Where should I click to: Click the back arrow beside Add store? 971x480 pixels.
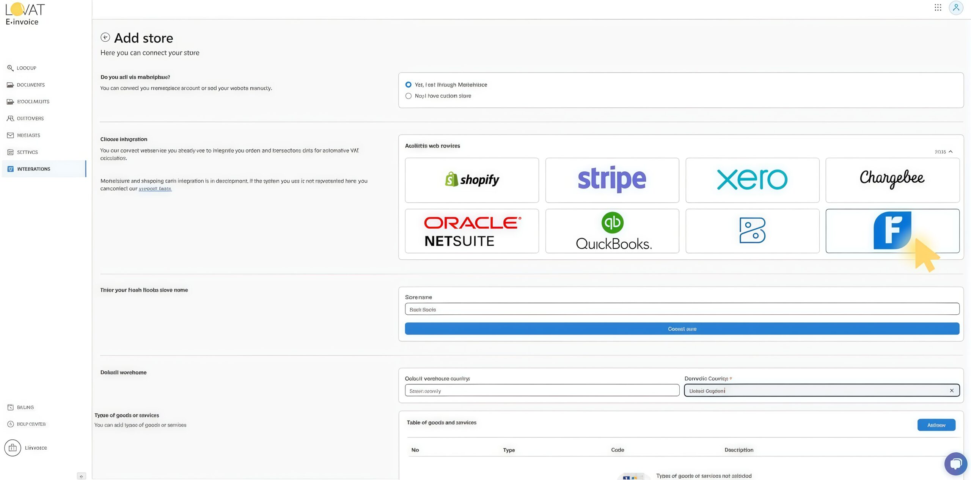pyautogui.click(x=105, y=37)
